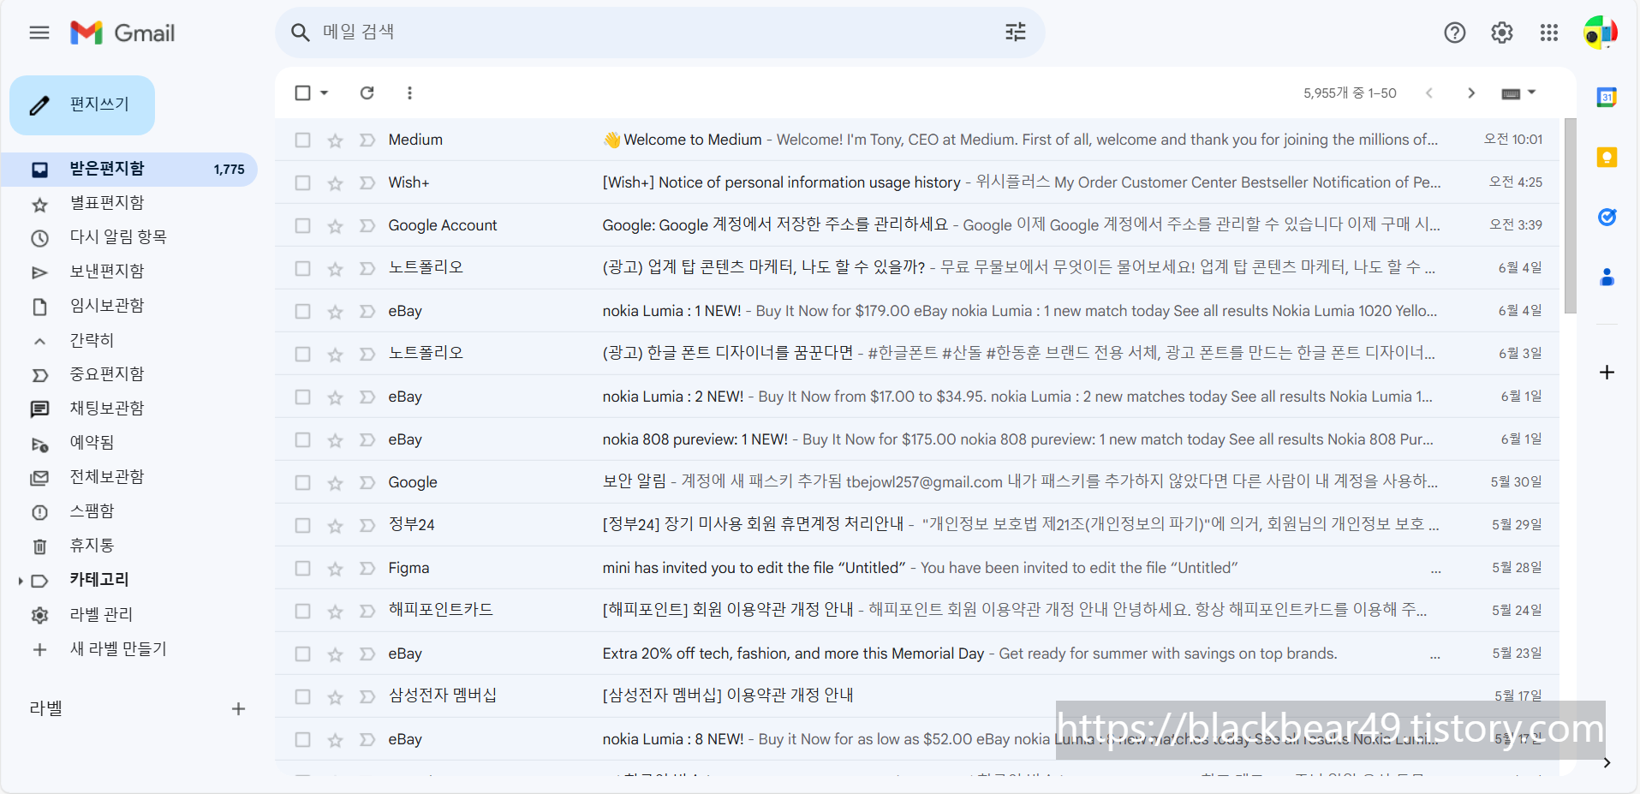
Task: Refresh the inbox
Action: pos(367,93)
